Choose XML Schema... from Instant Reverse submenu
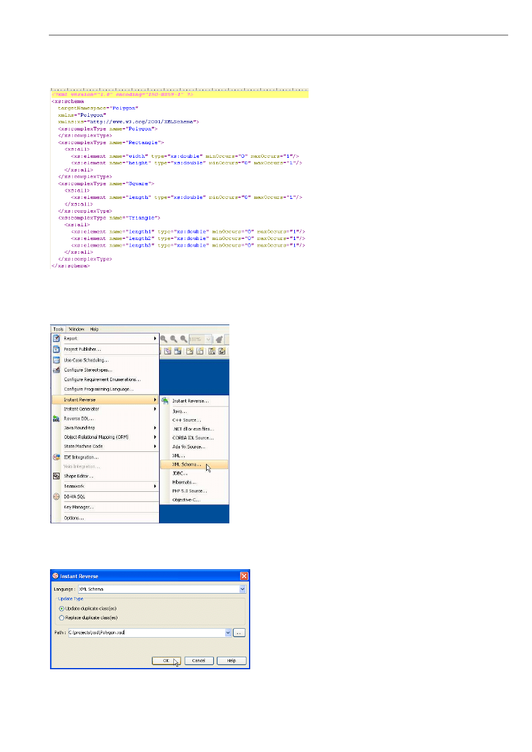 (x=186, y=464)
